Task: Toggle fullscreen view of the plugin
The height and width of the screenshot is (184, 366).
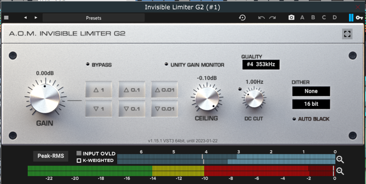Action: tap(347, 34)
